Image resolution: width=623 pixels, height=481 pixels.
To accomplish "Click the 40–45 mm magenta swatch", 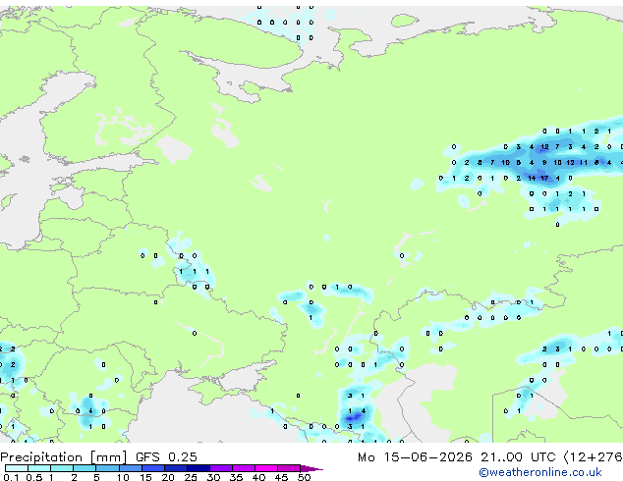I will click(266, 468).
